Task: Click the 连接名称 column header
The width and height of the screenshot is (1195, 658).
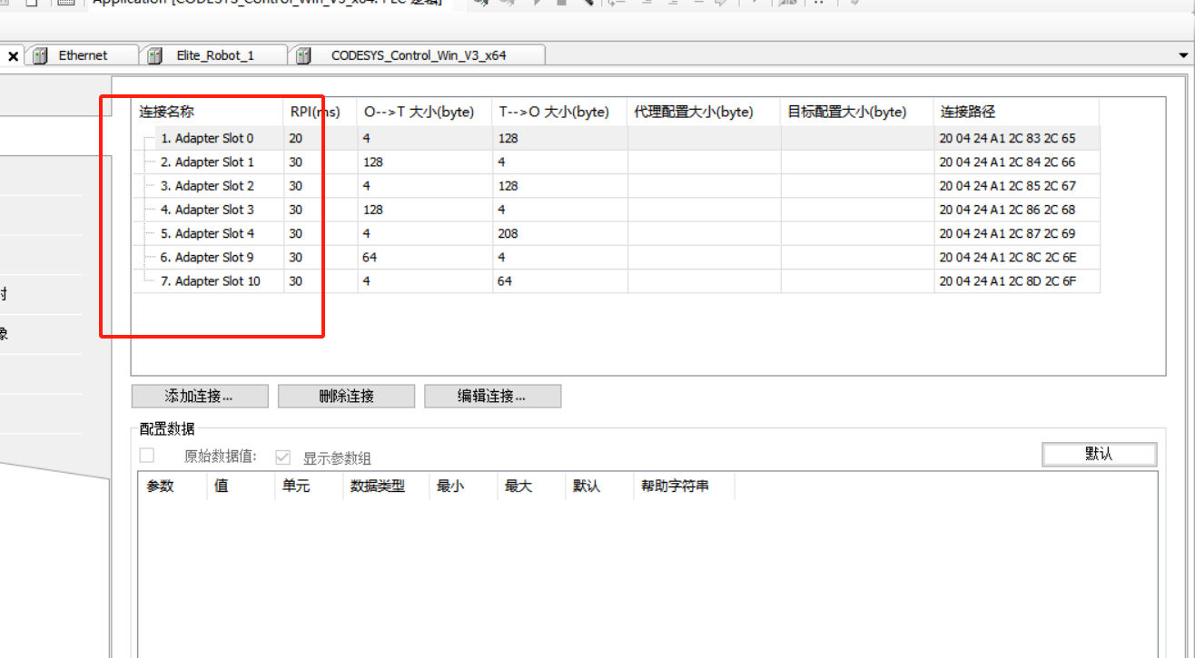Action: pos(166,113)
